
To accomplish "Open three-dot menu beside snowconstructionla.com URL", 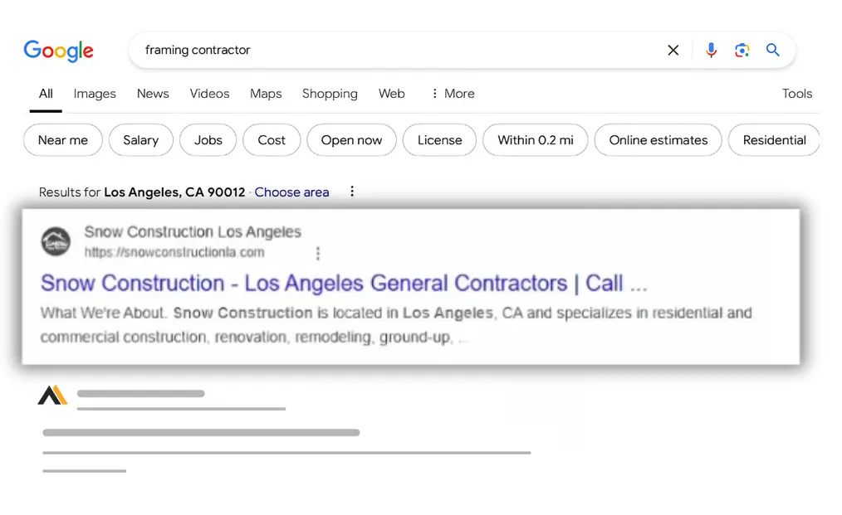I will point(318,253).
